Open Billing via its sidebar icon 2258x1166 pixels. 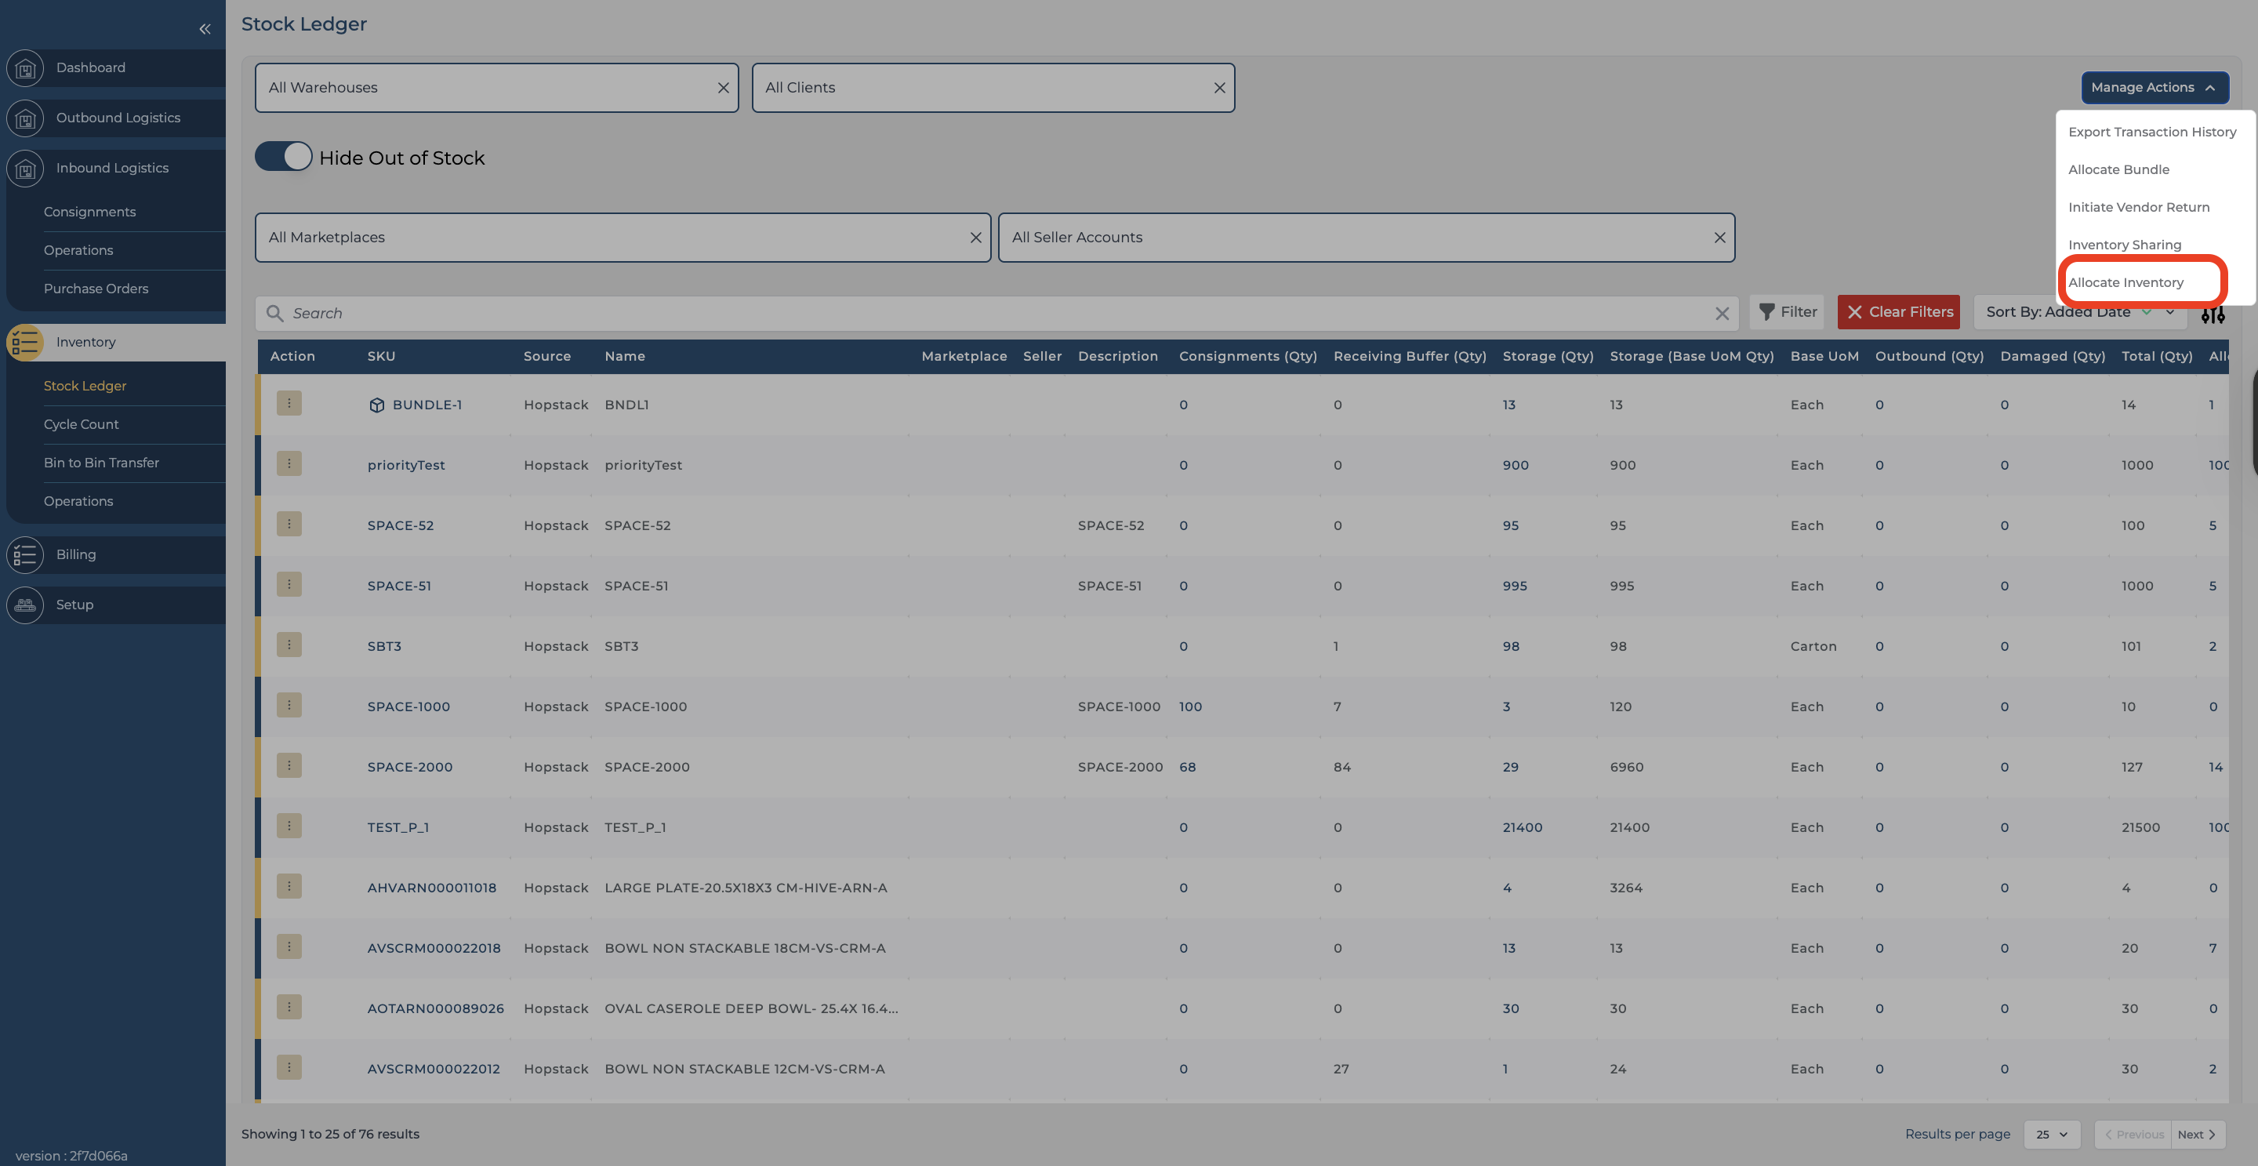coord(24,554)
